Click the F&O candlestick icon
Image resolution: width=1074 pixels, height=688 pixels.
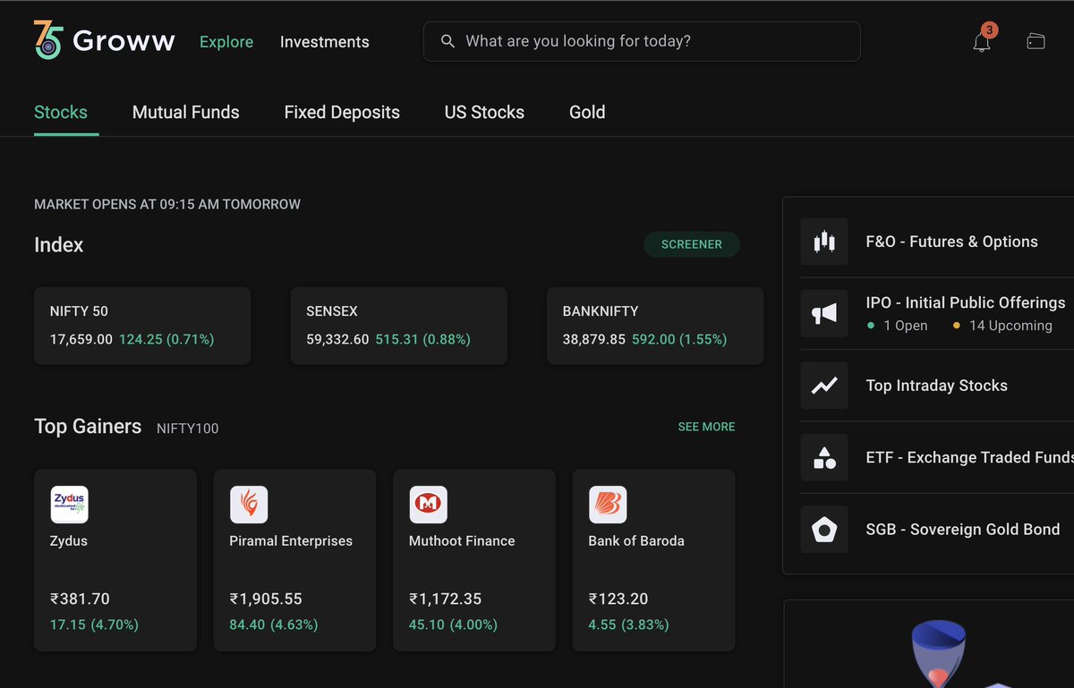point(823,242)
